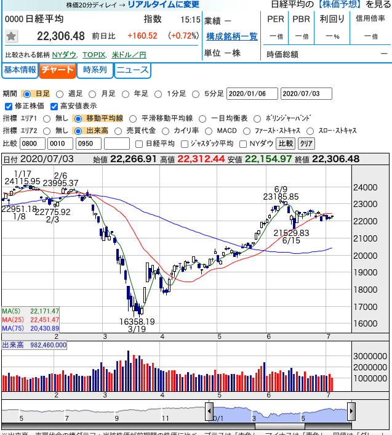Select 平滑移動平均線 indicator radio
Image resolution: width=392 pixels, height=435 pixels.
pos(133,119)
